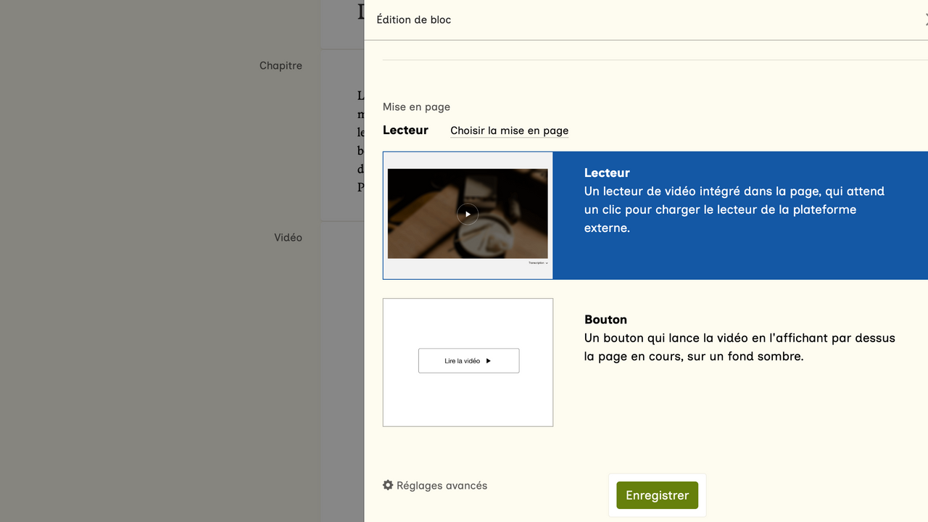The width and height of the screenshot is (928, 522).
Task: Select the Chapitre block in the page
Action: pyautogui.click(x=281, y=65)
